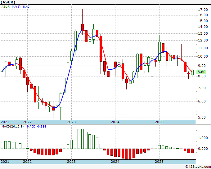
Task: Select 2024 on the MACD panel timeline
Action: click(115, 162)
